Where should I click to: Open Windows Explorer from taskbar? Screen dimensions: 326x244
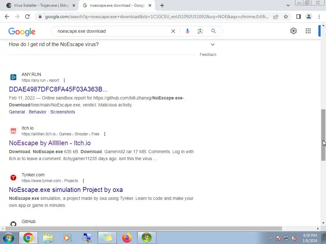tap(48, 238)
